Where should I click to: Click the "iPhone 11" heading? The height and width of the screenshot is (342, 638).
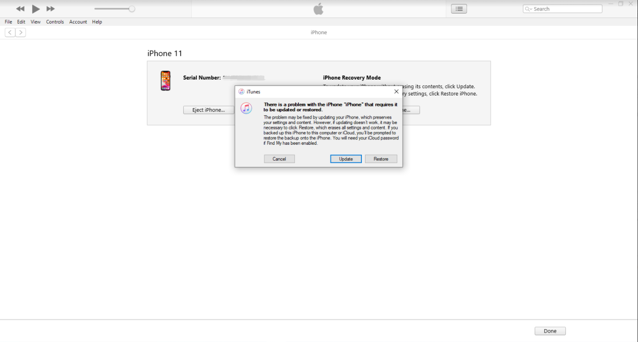coord(165,53)
